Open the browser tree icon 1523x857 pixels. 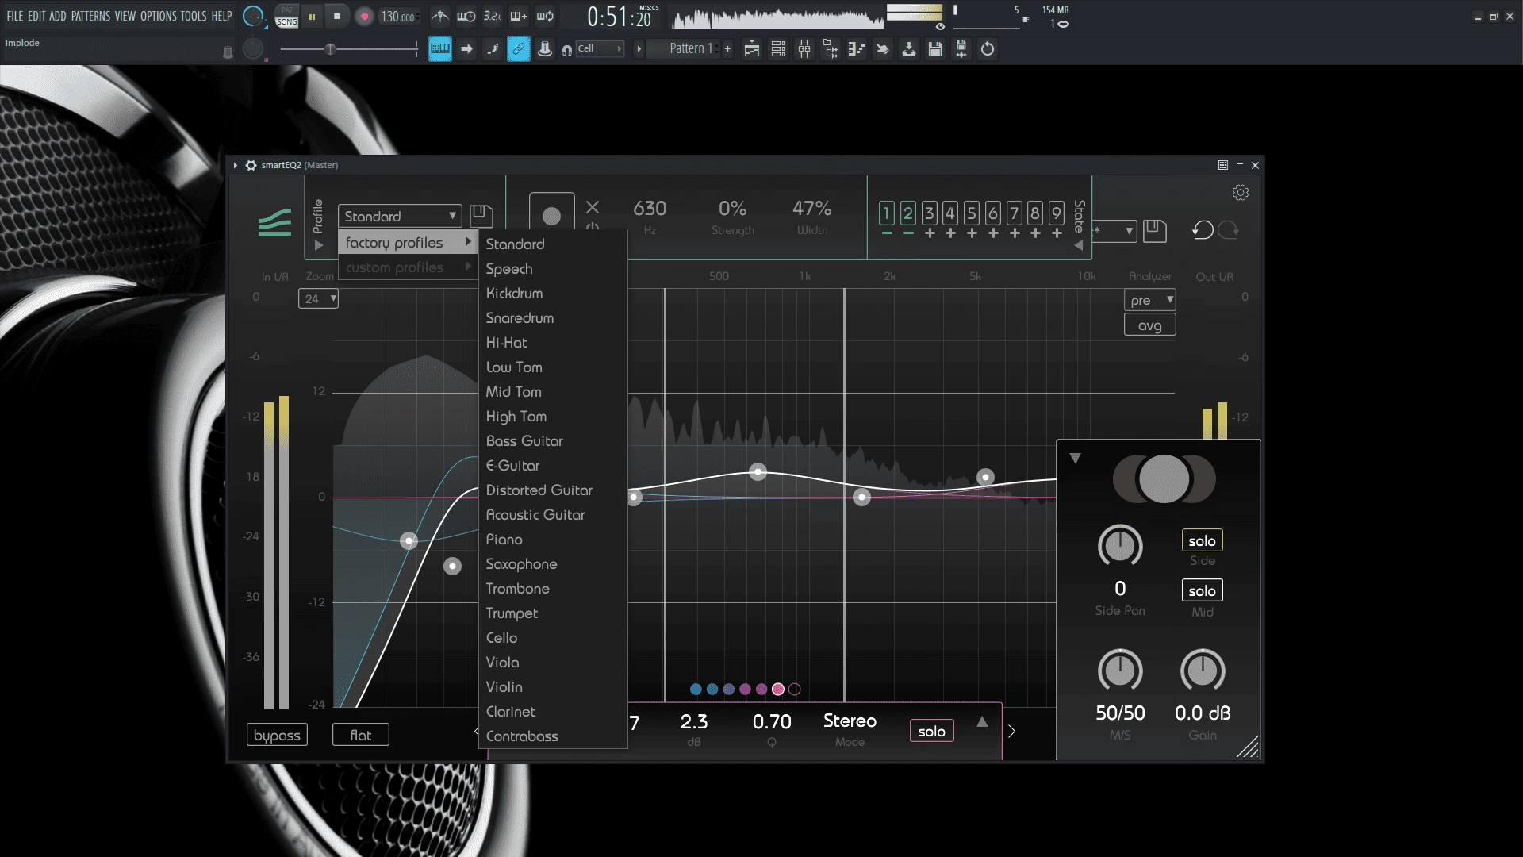point(831,49)
